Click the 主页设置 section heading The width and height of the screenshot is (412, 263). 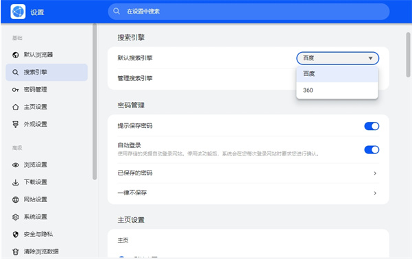click(x=131, y=220)
